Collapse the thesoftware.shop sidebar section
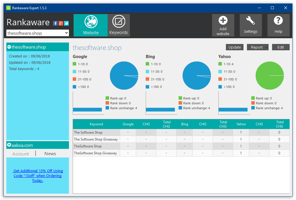Screen dimensions: 296x200 pyautogui.click(x=9, y=47)
